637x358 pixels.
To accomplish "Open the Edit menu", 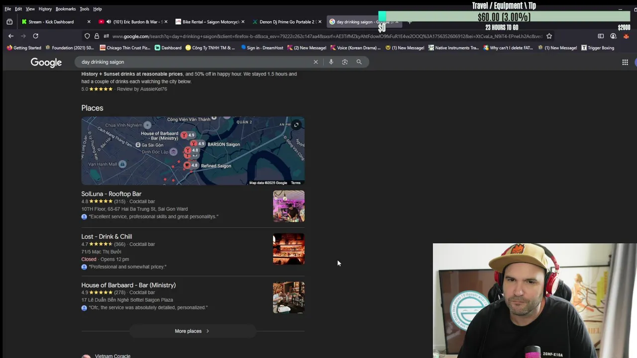I will coord(18,9).
